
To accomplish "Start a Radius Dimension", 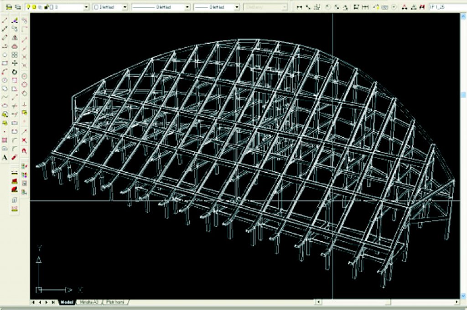I will 327,7.
